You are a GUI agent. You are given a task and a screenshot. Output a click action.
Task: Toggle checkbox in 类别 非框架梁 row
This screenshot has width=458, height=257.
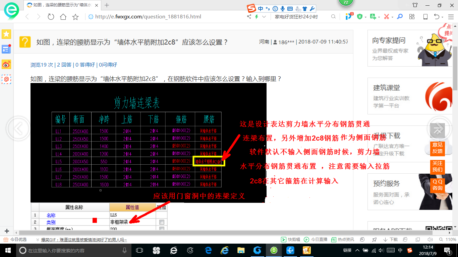coord(162,222)
